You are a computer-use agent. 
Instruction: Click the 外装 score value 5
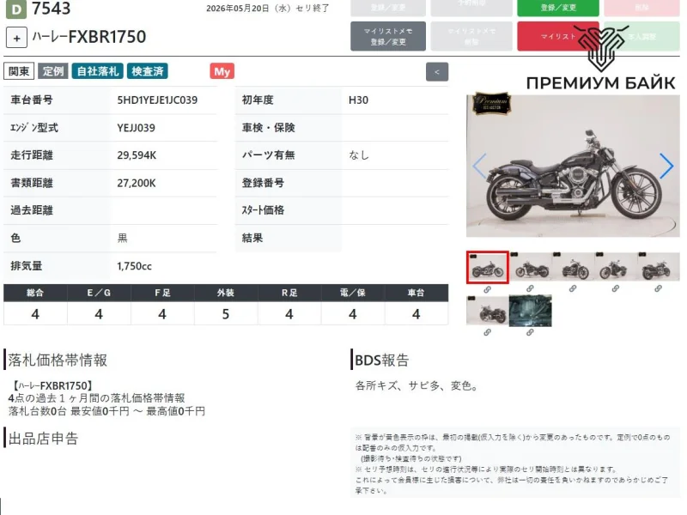point(226,314)
